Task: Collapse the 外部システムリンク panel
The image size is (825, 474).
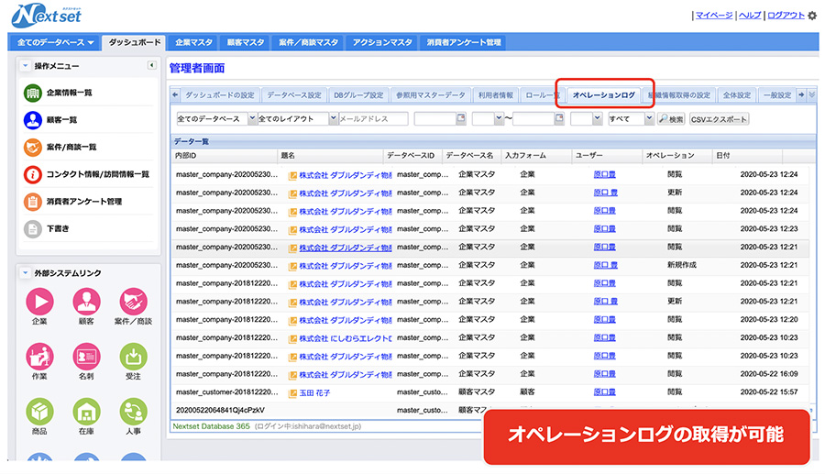Action: [x=26, y=273]
